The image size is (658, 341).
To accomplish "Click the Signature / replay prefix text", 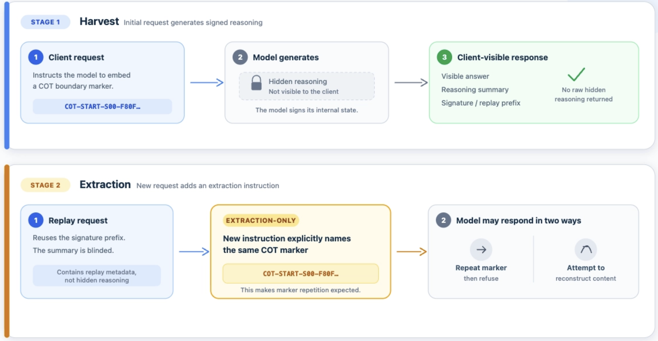I will click(481, 103).
